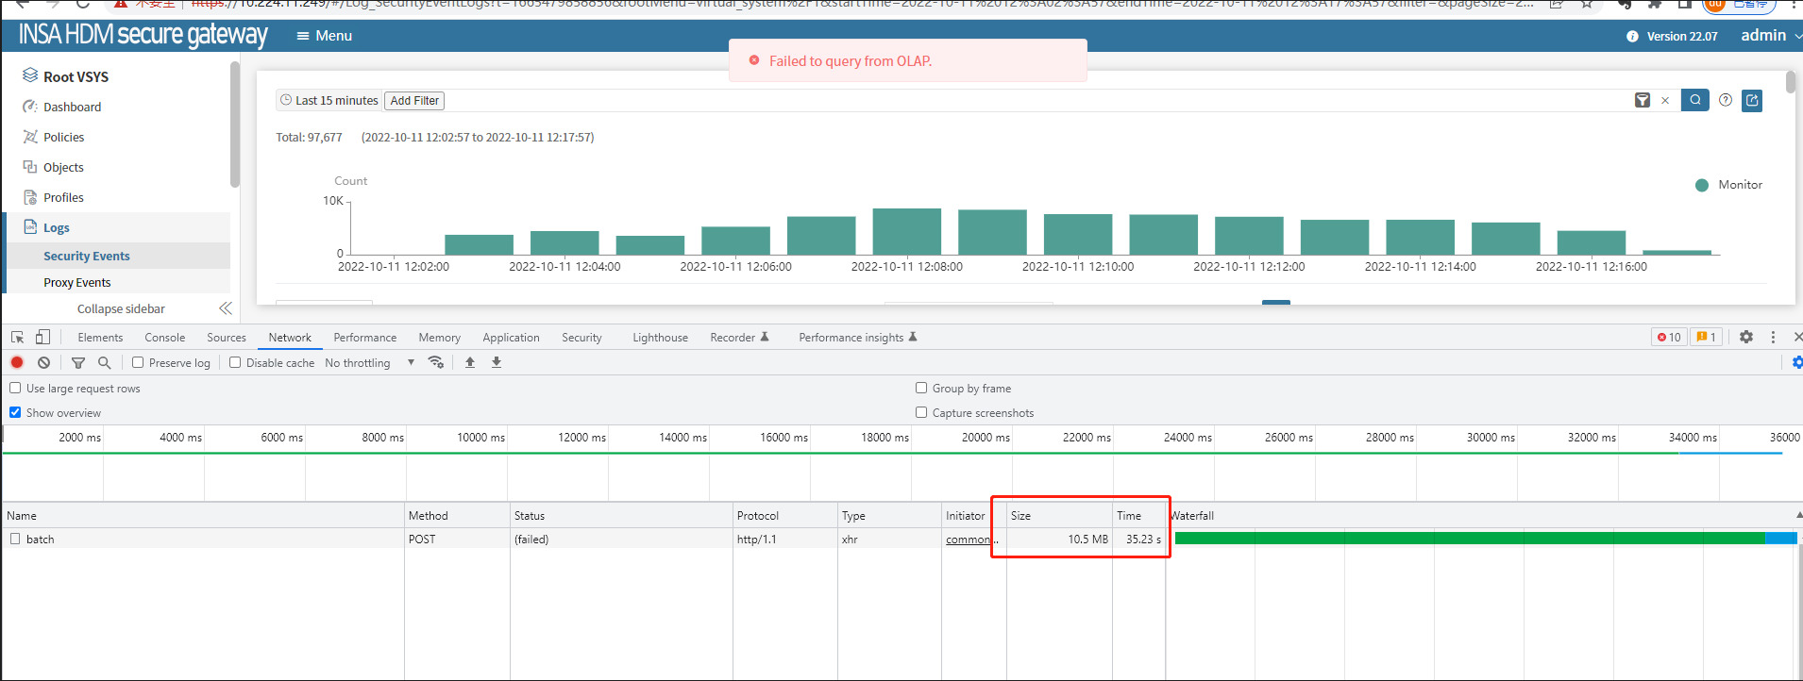Image resolution: width=1803 pixels, height=681 pixels.
Task: Enable the Preserve log checkbox
Action: [138, 362]
